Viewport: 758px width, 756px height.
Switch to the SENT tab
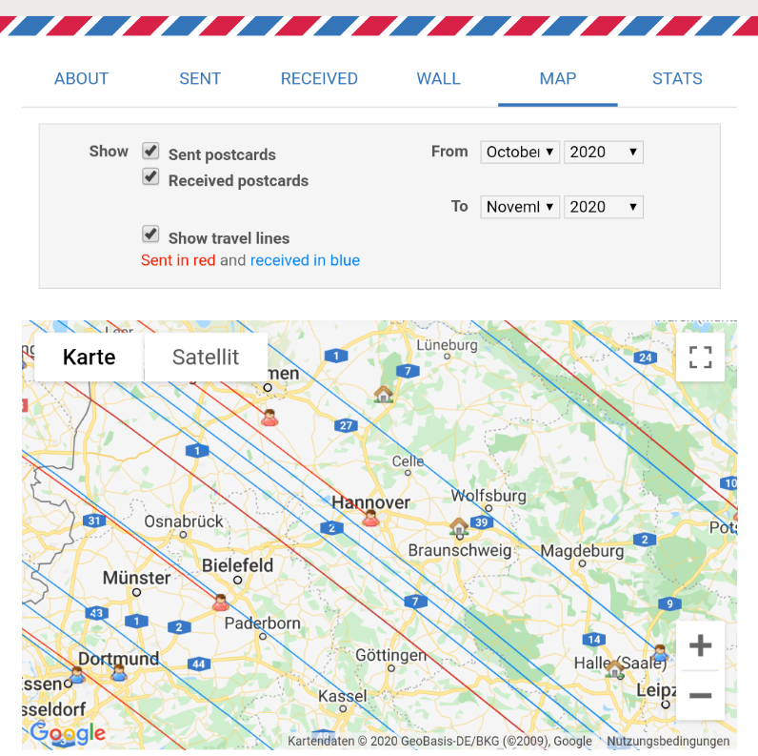pos(200,78)
